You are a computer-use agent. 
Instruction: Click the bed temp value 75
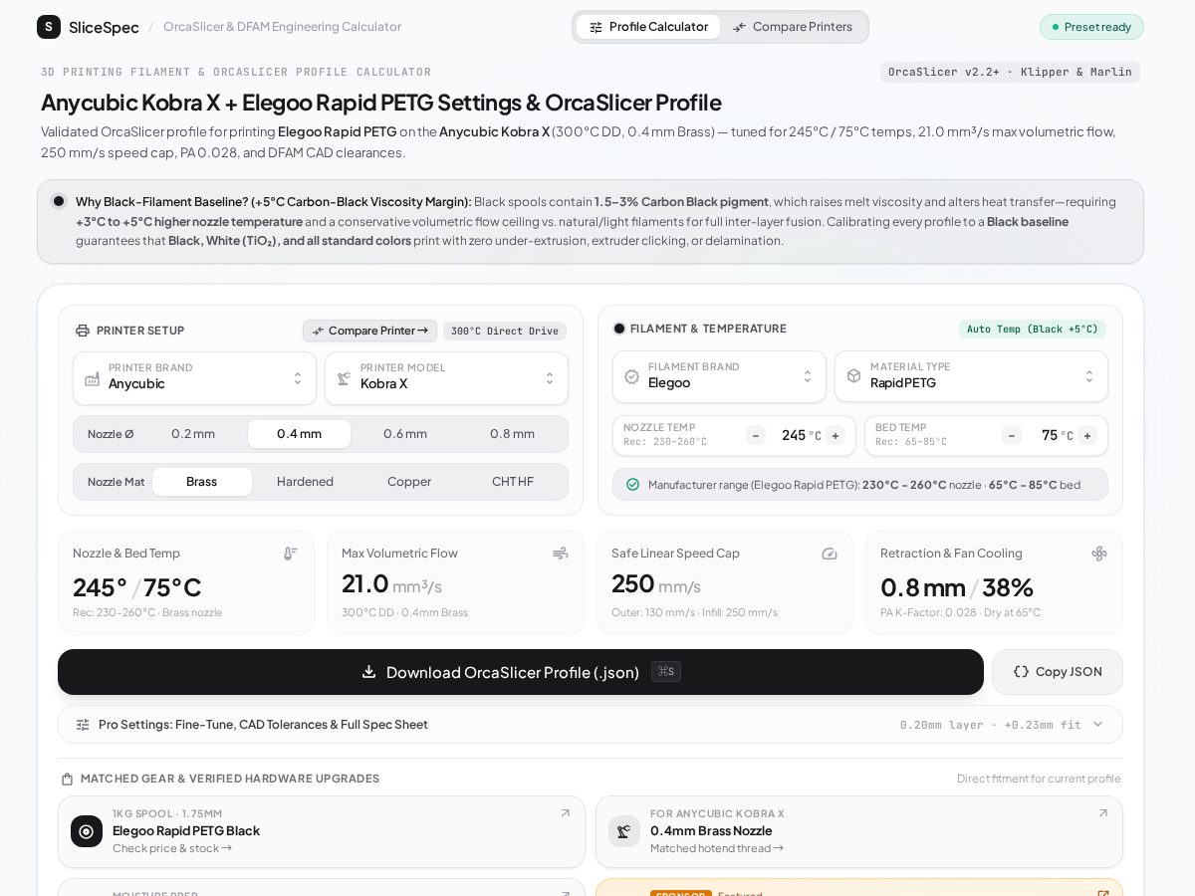1050,435
